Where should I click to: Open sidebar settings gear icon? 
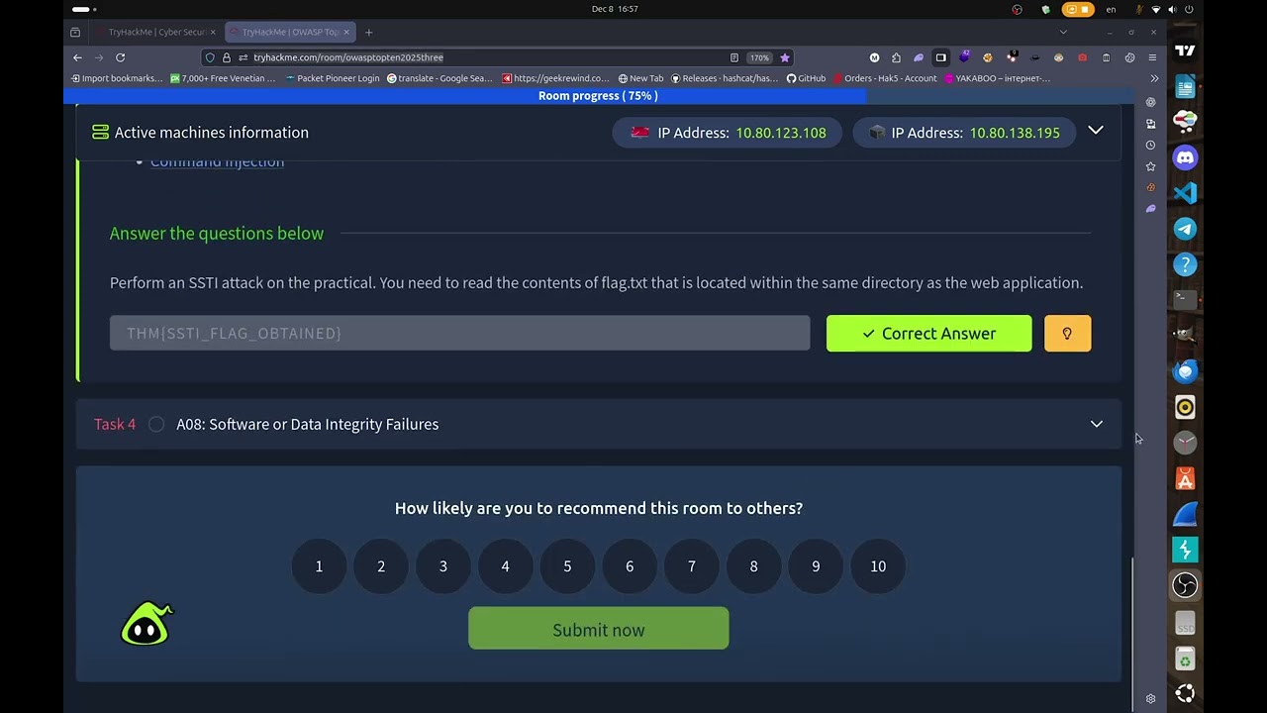click(x=1150, y=698)
